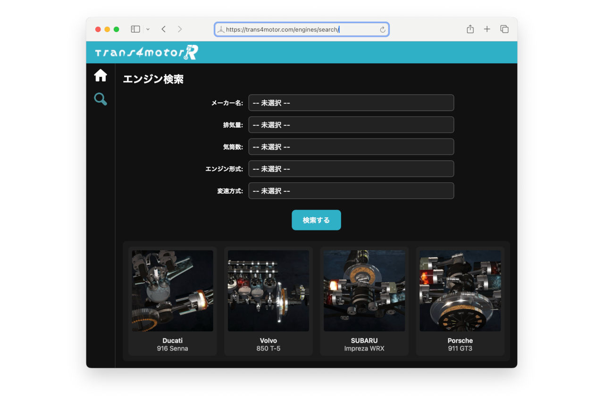The image size is (604, 402).
Task: Click the Trans4motor logo in the header
Action: point(144,52)
